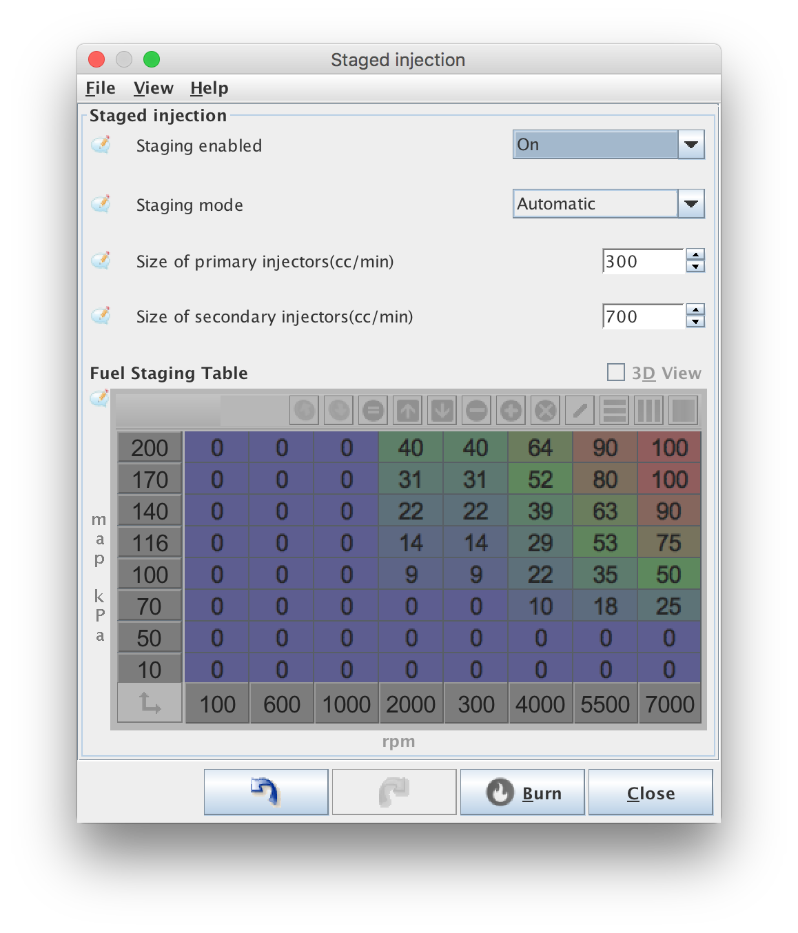The height and width of the screenshot is (933, 798).
Task: Click the square up-arrow table toolbar icon
Action: click(408, 411)
